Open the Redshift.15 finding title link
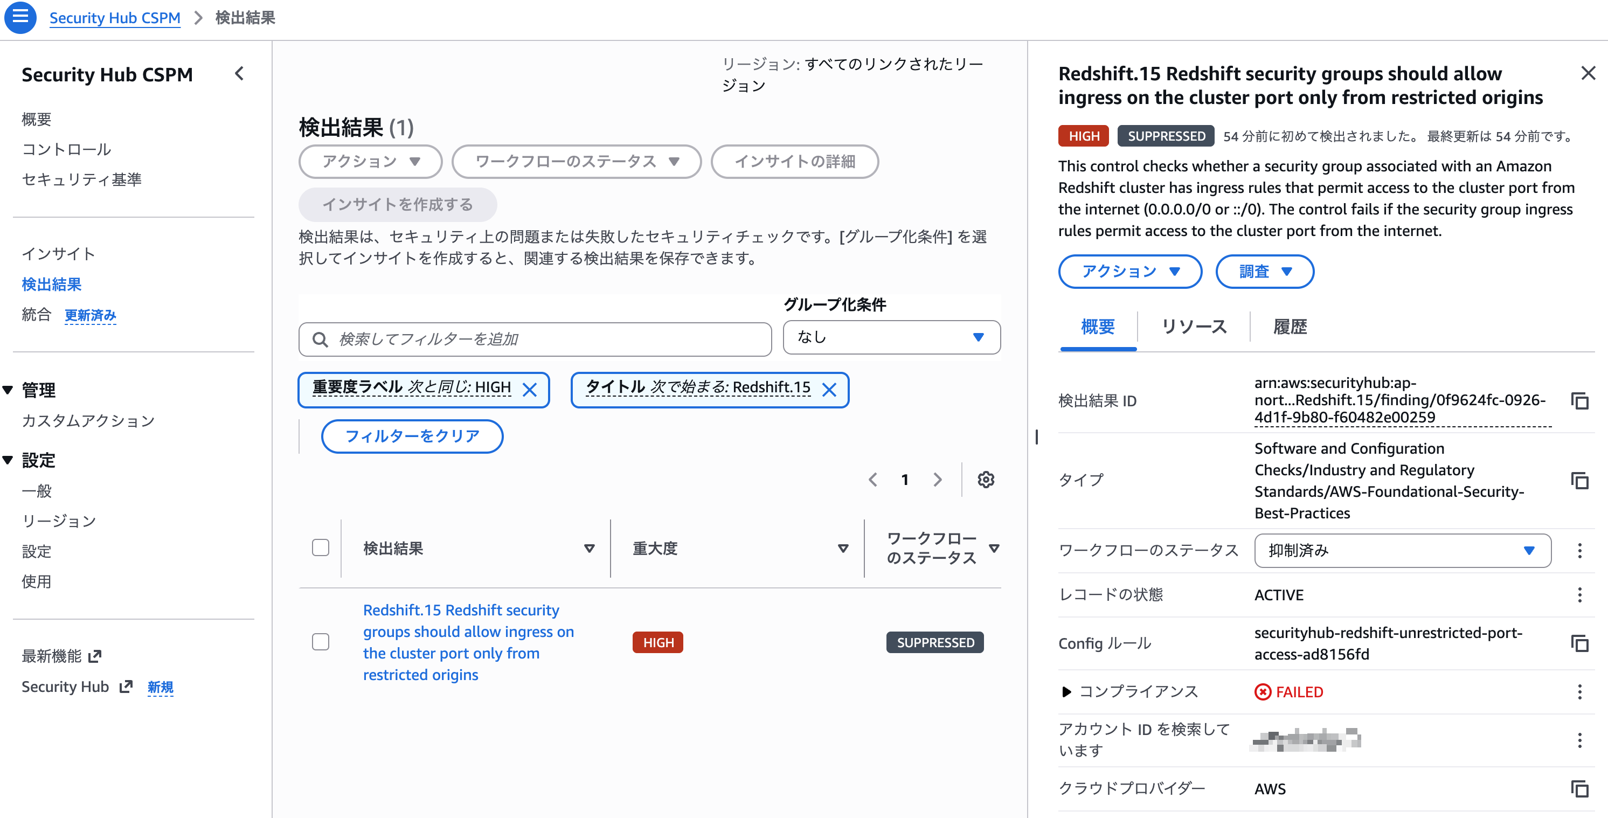1608x818 pixels. pos(468,642)
